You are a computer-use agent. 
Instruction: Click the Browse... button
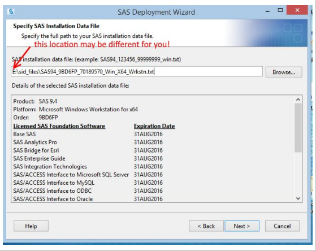pyautogui.click(x=284, y=72)
